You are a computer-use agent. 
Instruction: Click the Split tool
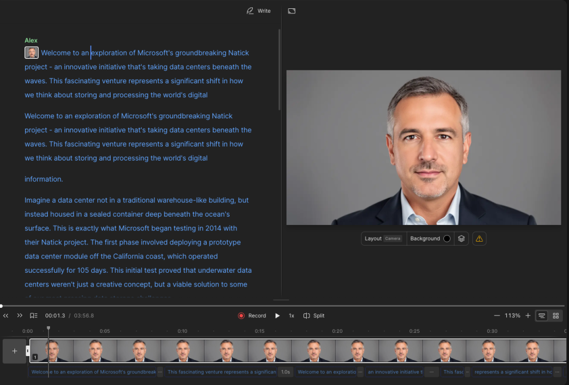(x=314, y=316)
